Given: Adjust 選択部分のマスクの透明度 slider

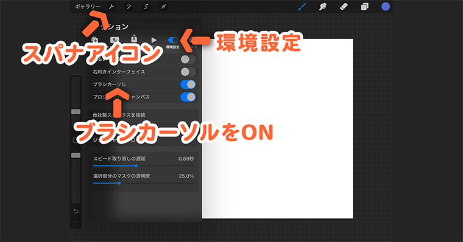Looking at the screenshot, I should pos(144,183).
